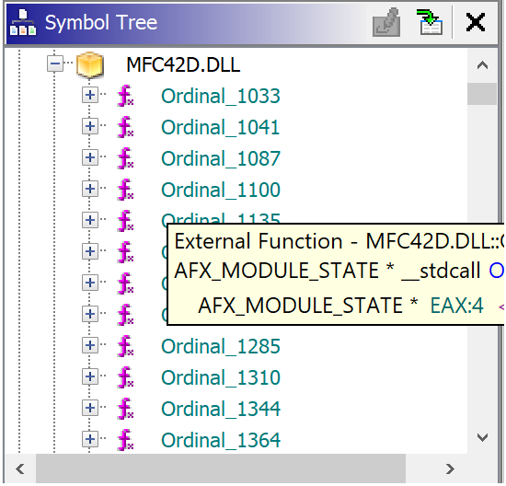This screenshot has width=506, height=486.
Task: Collapse the MFC42D.DLL tree node
Action: (55, 64)
